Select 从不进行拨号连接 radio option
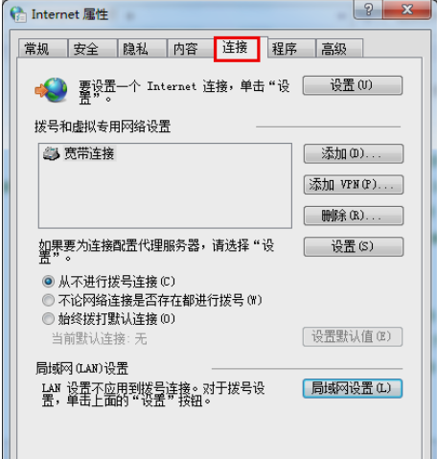This screenshot has width=437, height=459. [x=48, y=282]
